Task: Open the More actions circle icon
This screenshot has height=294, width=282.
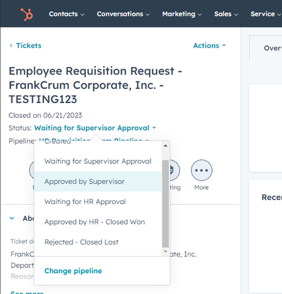Action: click(x=201, y=170)
